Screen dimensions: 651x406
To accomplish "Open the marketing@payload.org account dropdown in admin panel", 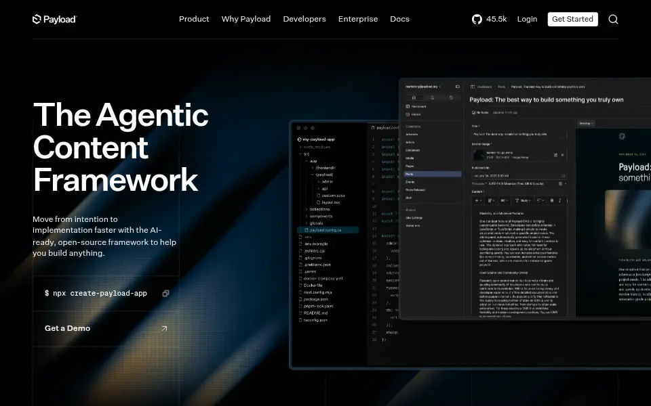I will [422, 87].
